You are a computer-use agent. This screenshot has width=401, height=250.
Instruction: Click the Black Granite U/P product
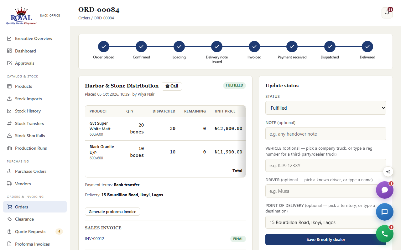click(102, 149)
